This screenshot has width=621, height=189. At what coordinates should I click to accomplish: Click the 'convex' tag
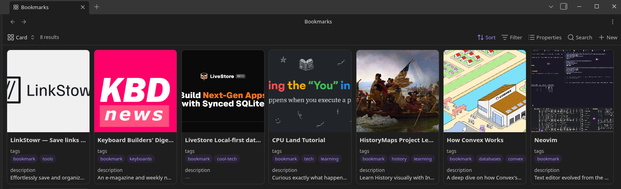[516, 159]
